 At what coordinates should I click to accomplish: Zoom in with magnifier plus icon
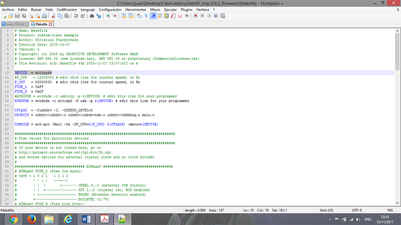coord(108,16)
